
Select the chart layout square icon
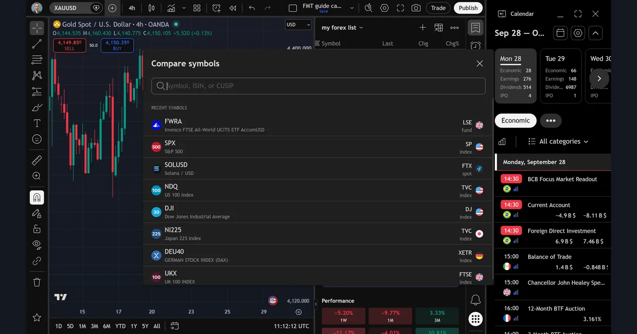pyautogui.click(x=292, y=8)
